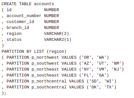Click the customer_id column name
The height and width of the screenshot is (98, 134).
pos(20,22)
